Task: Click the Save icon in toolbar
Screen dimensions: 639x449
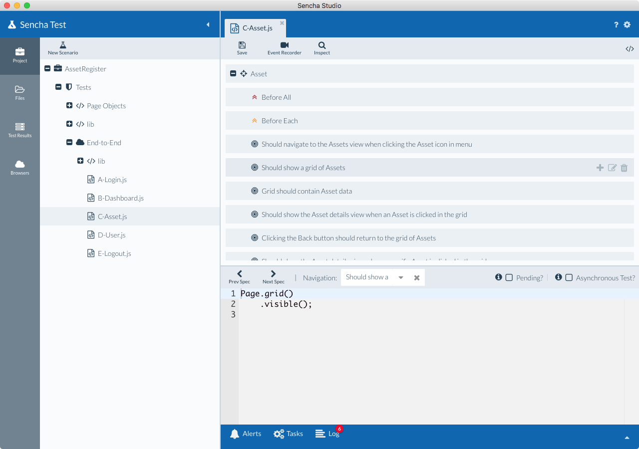Action: (242, 45)
